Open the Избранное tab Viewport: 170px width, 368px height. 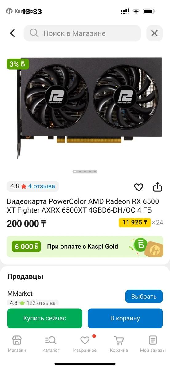click(85, 344)
